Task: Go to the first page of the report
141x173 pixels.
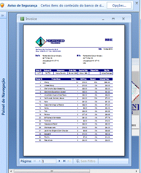Action: 35,161
